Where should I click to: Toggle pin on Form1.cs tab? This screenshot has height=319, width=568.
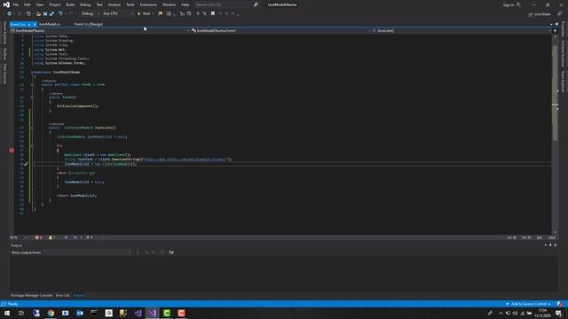click(29, 24)
